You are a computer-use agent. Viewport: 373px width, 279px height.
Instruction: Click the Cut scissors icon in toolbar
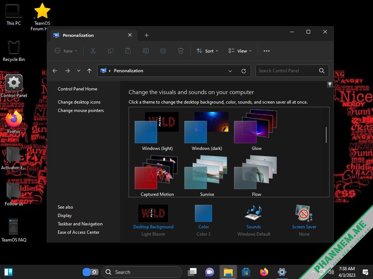(93, 51)
